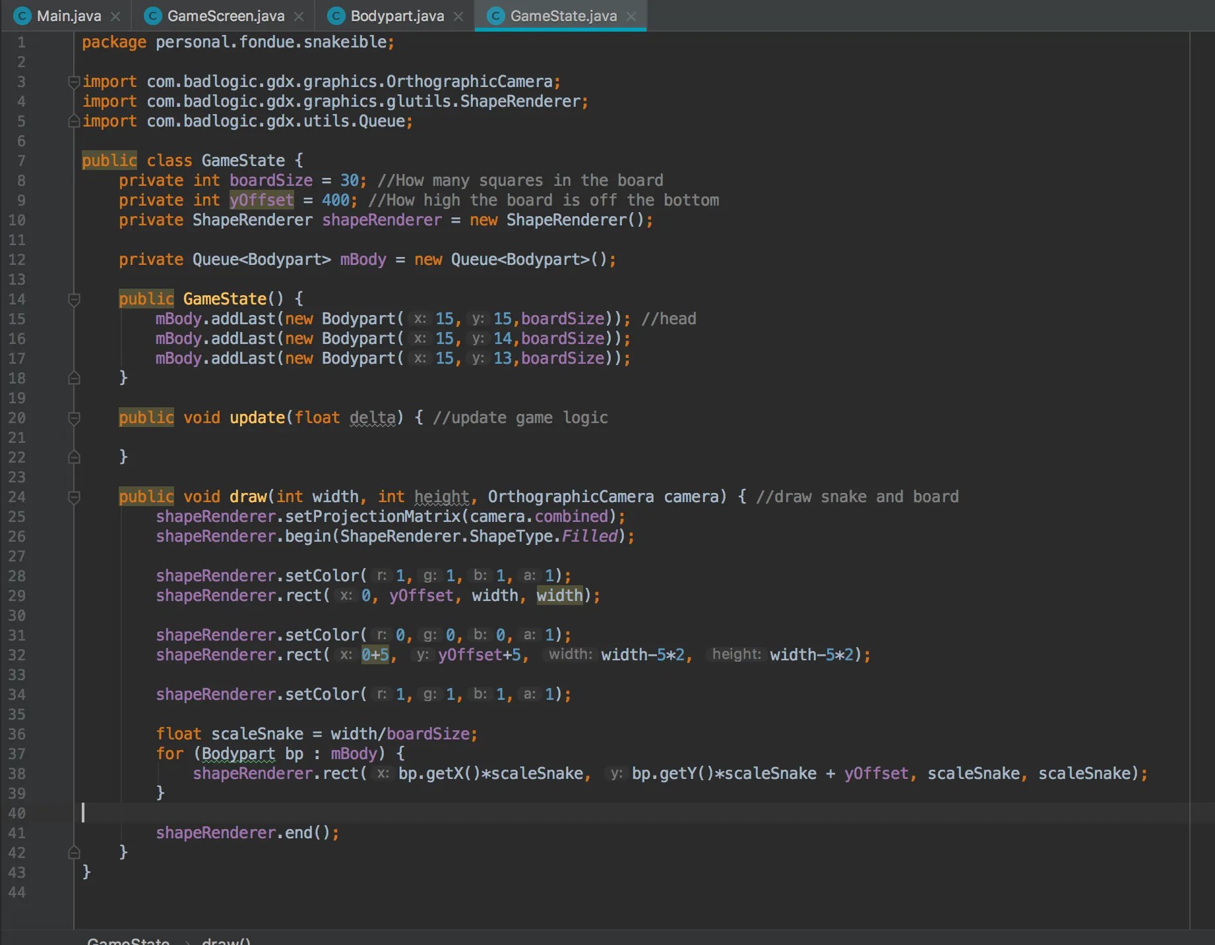Fold the GameState() constructor at line 14

click(74, 299)
